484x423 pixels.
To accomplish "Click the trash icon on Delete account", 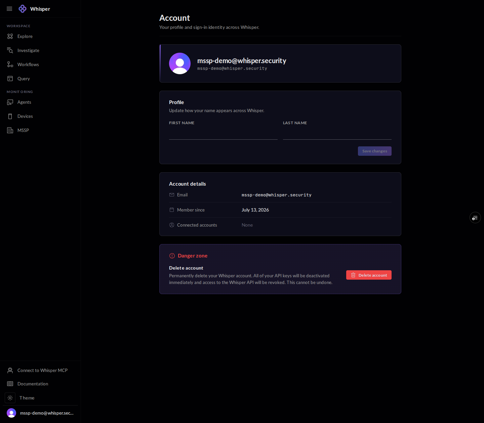I will 353,275.
